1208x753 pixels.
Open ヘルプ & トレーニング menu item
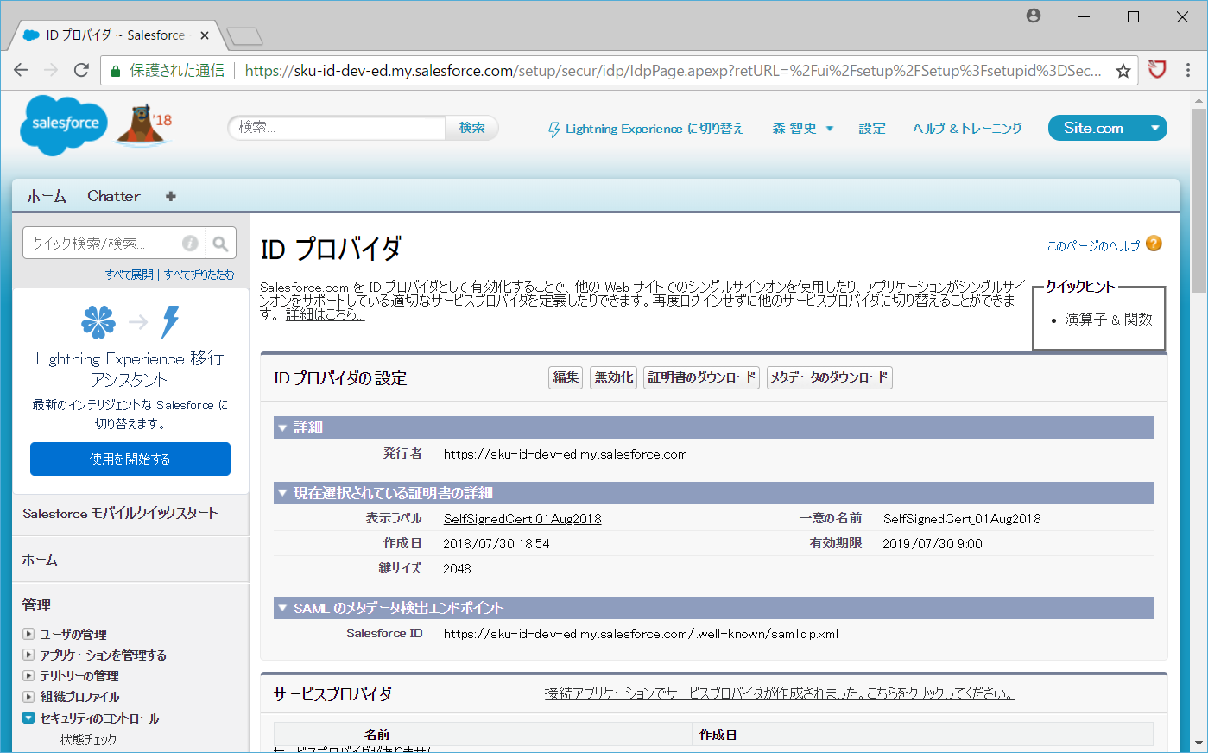967,129
